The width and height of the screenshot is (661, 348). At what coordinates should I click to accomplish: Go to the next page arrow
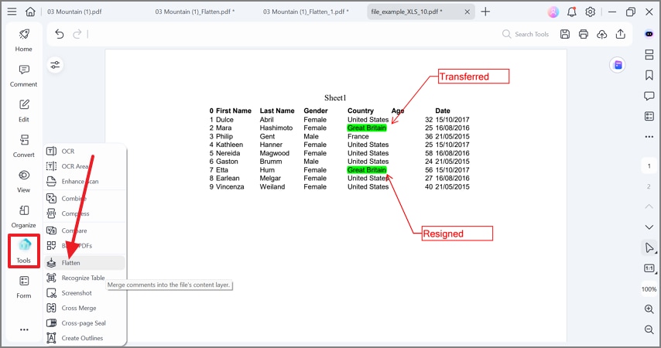(649, 227)
